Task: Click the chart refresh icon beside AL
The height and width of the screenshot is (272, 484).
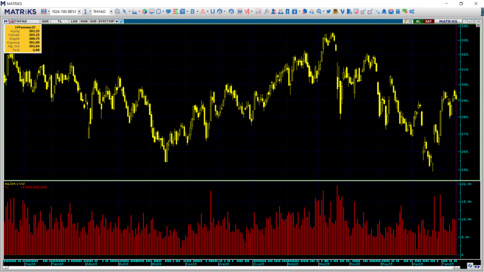Action: pos(411,21)
